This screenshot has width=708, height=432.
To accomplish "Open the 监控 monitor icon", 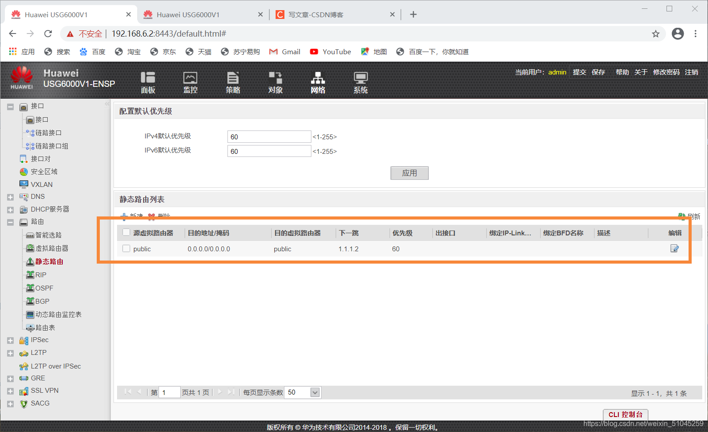I will click(190, 82).
